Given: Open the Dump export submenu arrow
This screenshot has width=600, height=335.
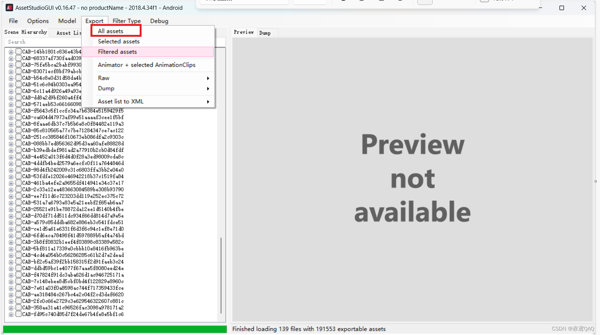Looking at the screenshot, I should (x=208, y=89).
